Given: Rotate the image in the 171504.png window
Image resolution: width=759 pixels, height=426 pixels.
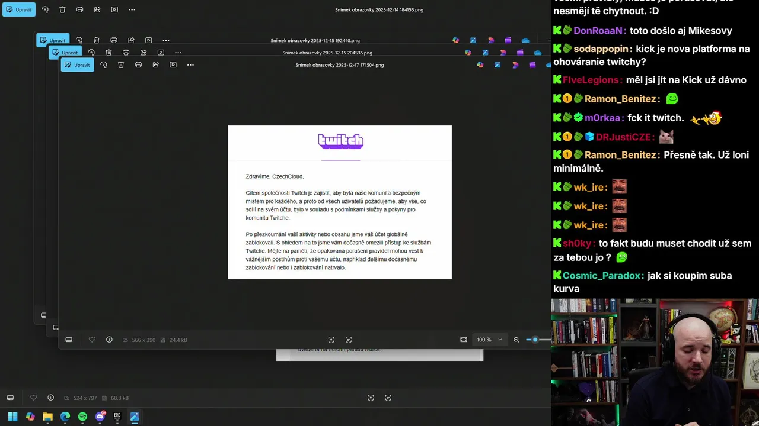Looking at the screenshot, I should pyautogui.click(x=104, y=64).
